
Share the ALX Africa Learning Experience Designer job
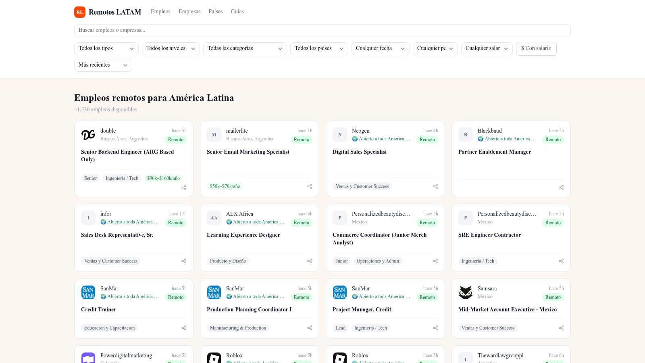point(310,261)
